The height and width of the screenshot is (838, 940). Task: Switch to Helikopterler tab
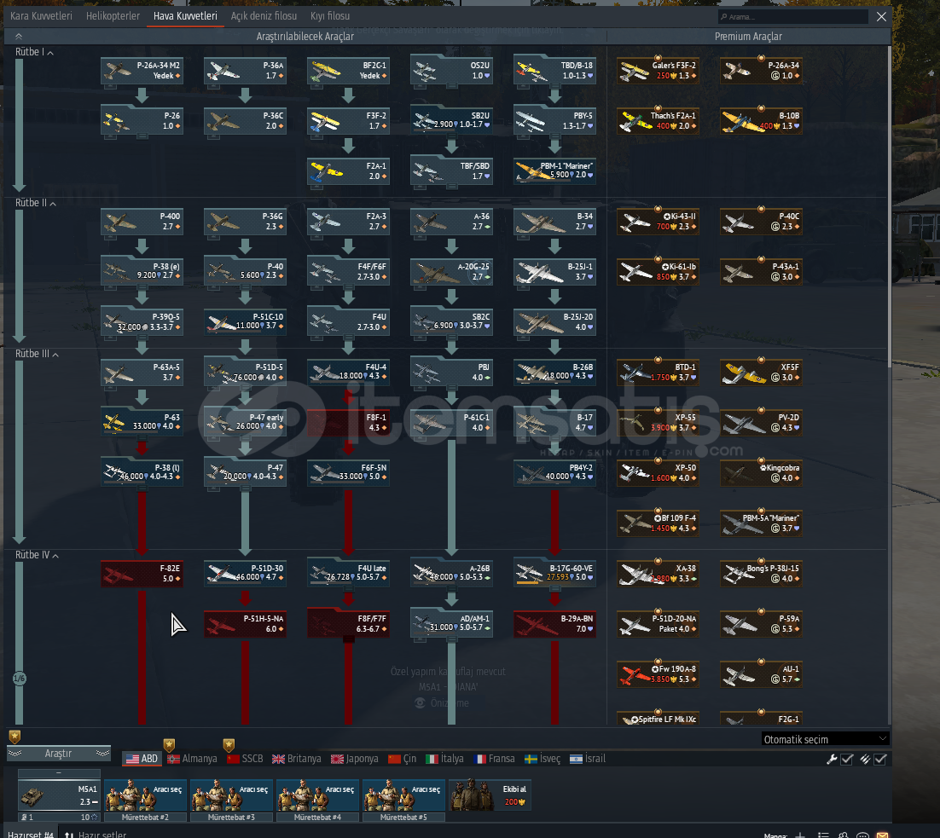113,16
